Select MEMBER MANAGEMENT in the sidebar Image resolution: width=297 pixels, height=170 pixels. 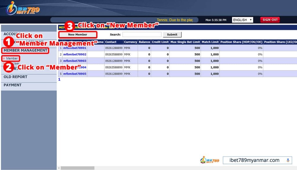click(26, 50)
